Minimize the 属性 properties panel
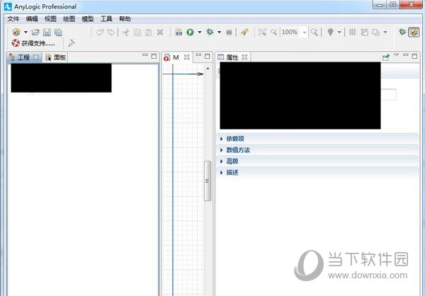This screenshot has width=425, height=296. pyautogui.click(x=405, y=55)
